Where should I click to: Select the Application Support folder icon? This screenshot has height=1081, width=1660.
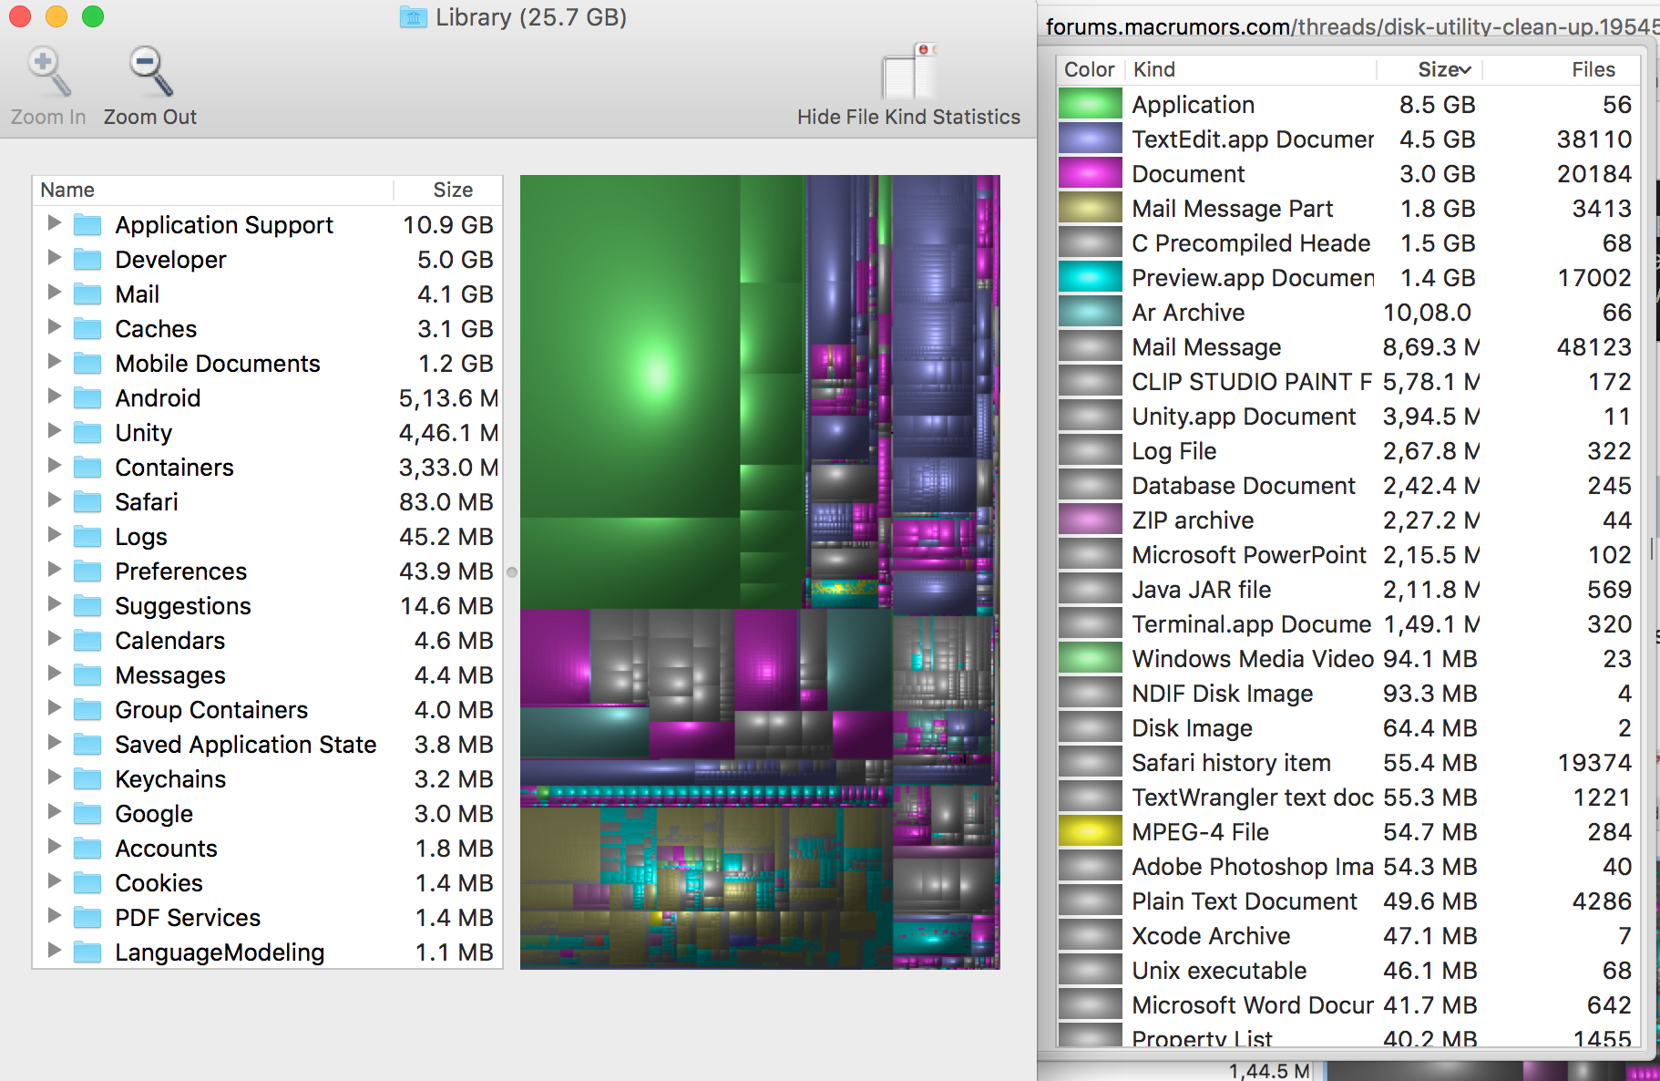(x=87, y=225)
